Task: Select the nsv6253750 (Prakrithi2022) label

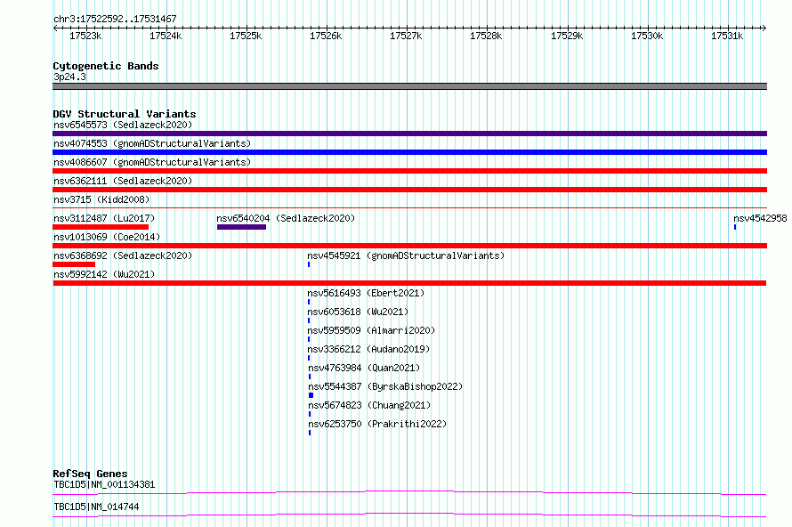Action: [x=377, y=424]
